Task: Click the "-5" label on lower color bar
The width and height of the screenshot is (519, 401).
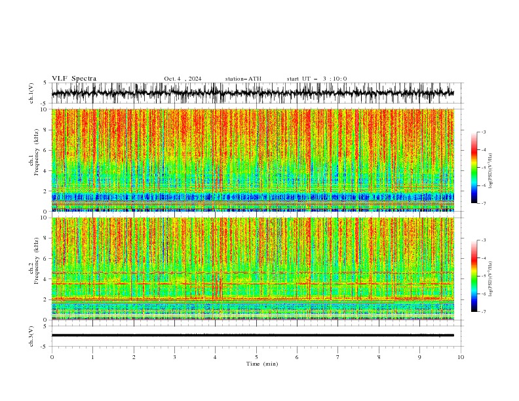Action: 484,276
